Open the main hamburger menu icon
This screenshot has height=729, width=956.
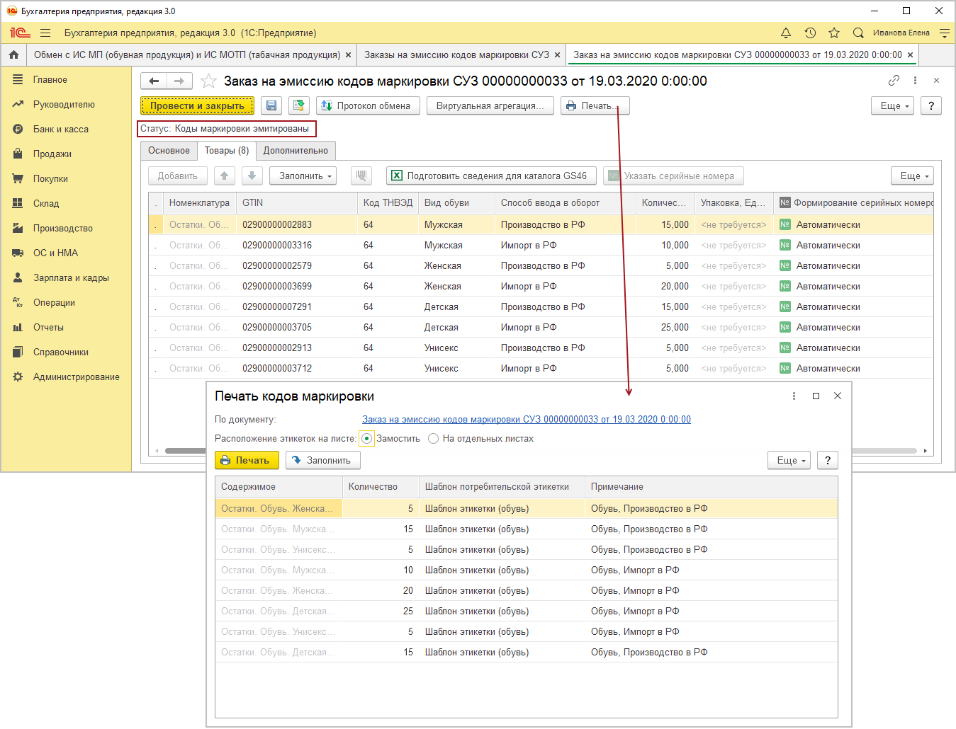[x=45, y=33]
